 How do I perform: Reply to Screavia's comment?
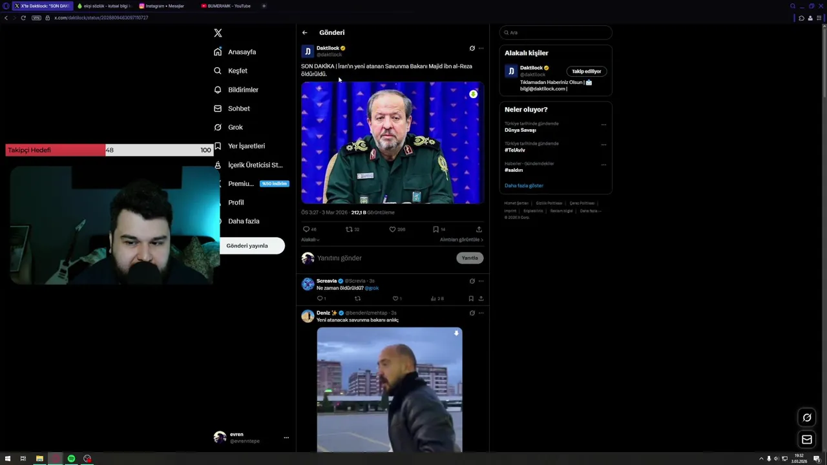pos(320,298)
